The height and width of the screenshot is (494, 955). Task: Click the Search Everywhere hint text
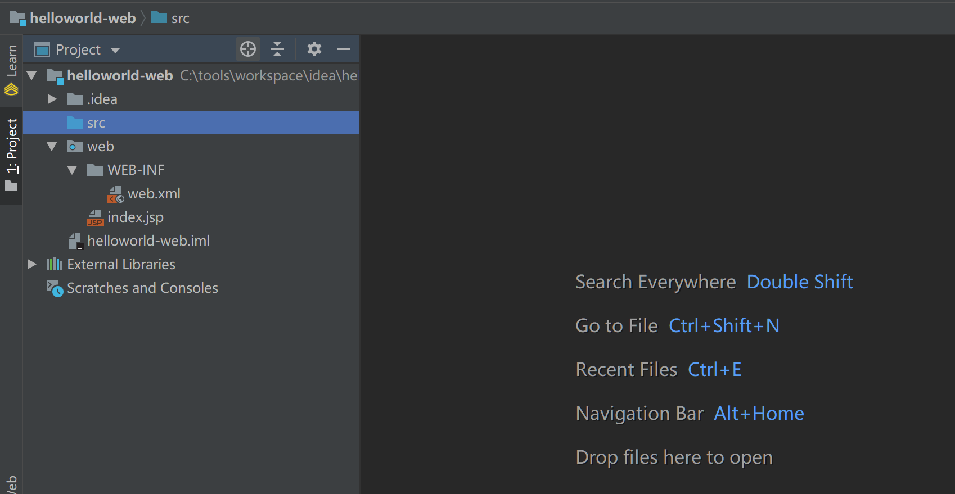[x=656, y=282]
